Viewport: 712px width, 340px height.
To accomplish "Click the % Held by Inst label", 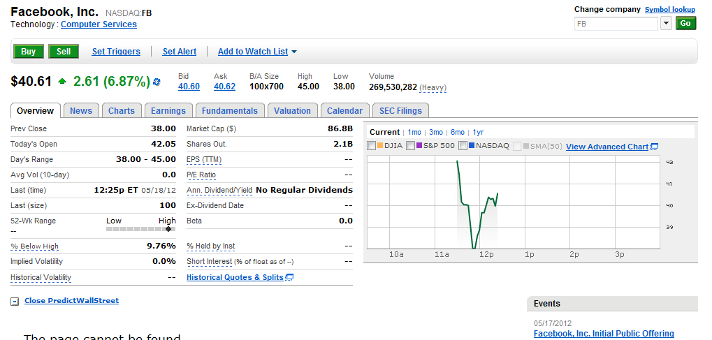I will (x=211, y=246).
